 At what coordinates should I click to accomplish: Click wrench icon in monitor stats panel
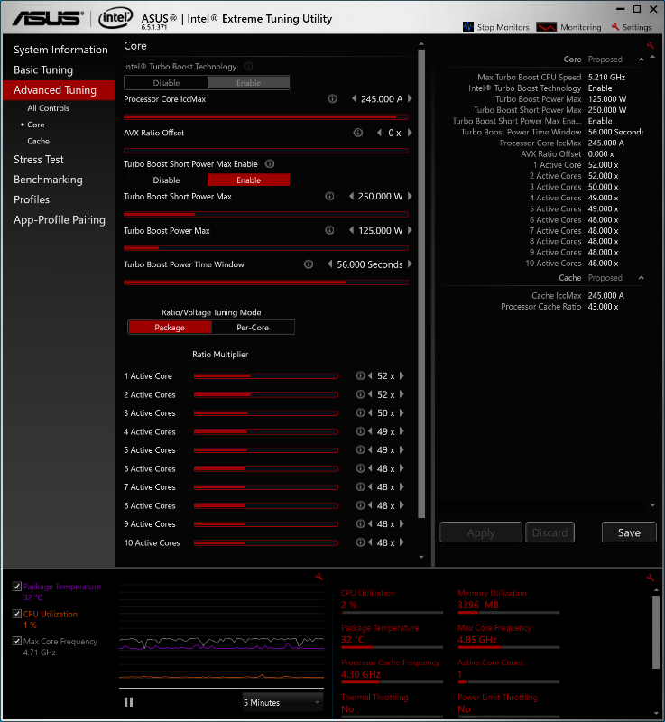tap(651, 578)
